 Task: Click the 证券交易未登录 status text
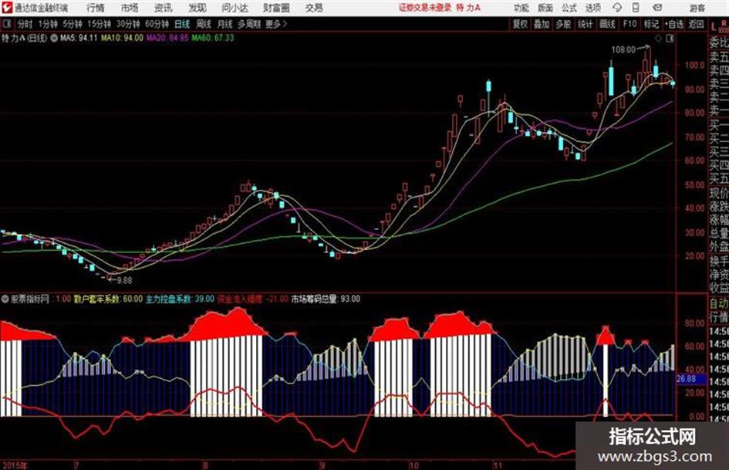point(425,8)
